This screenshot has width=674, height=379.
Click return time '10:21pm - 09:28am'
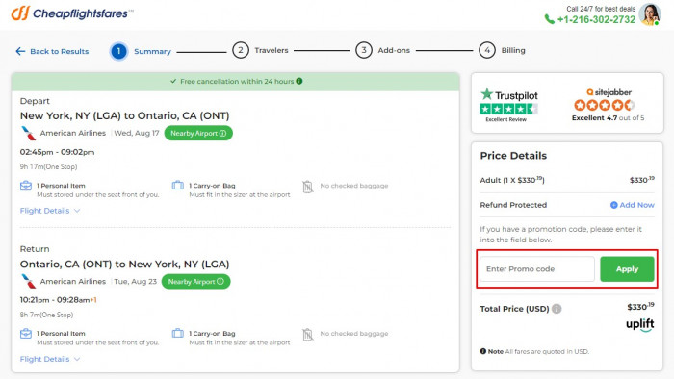[55, 300]
